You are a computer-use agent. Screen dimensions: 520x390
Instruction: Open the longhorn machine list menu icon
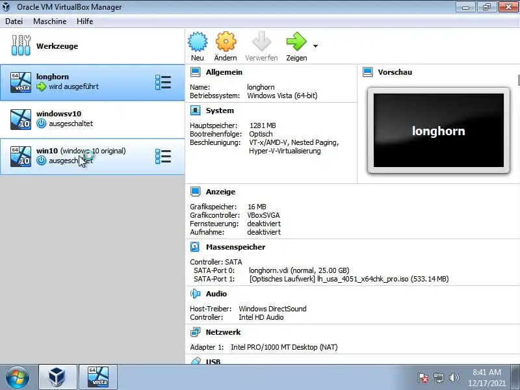(163, 83)
